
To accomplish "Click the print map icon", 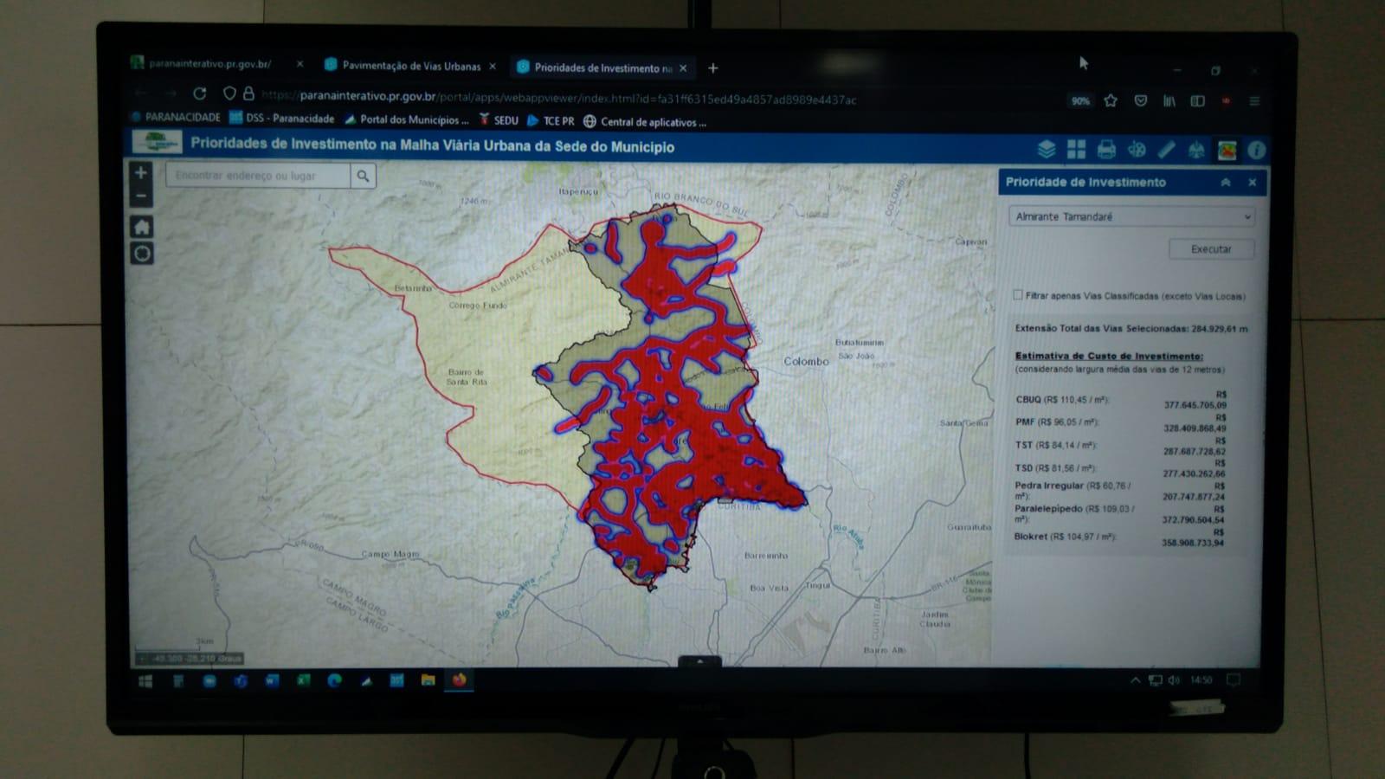I will (x=1106, y=150).
